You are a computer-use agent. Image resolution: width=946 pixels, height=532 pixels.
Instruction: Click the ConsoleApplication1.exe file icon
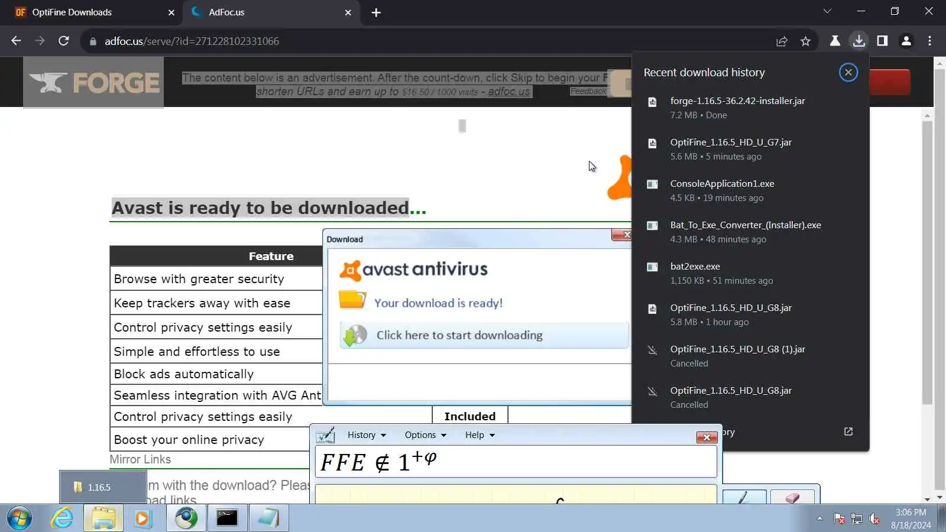click(652, 184)
